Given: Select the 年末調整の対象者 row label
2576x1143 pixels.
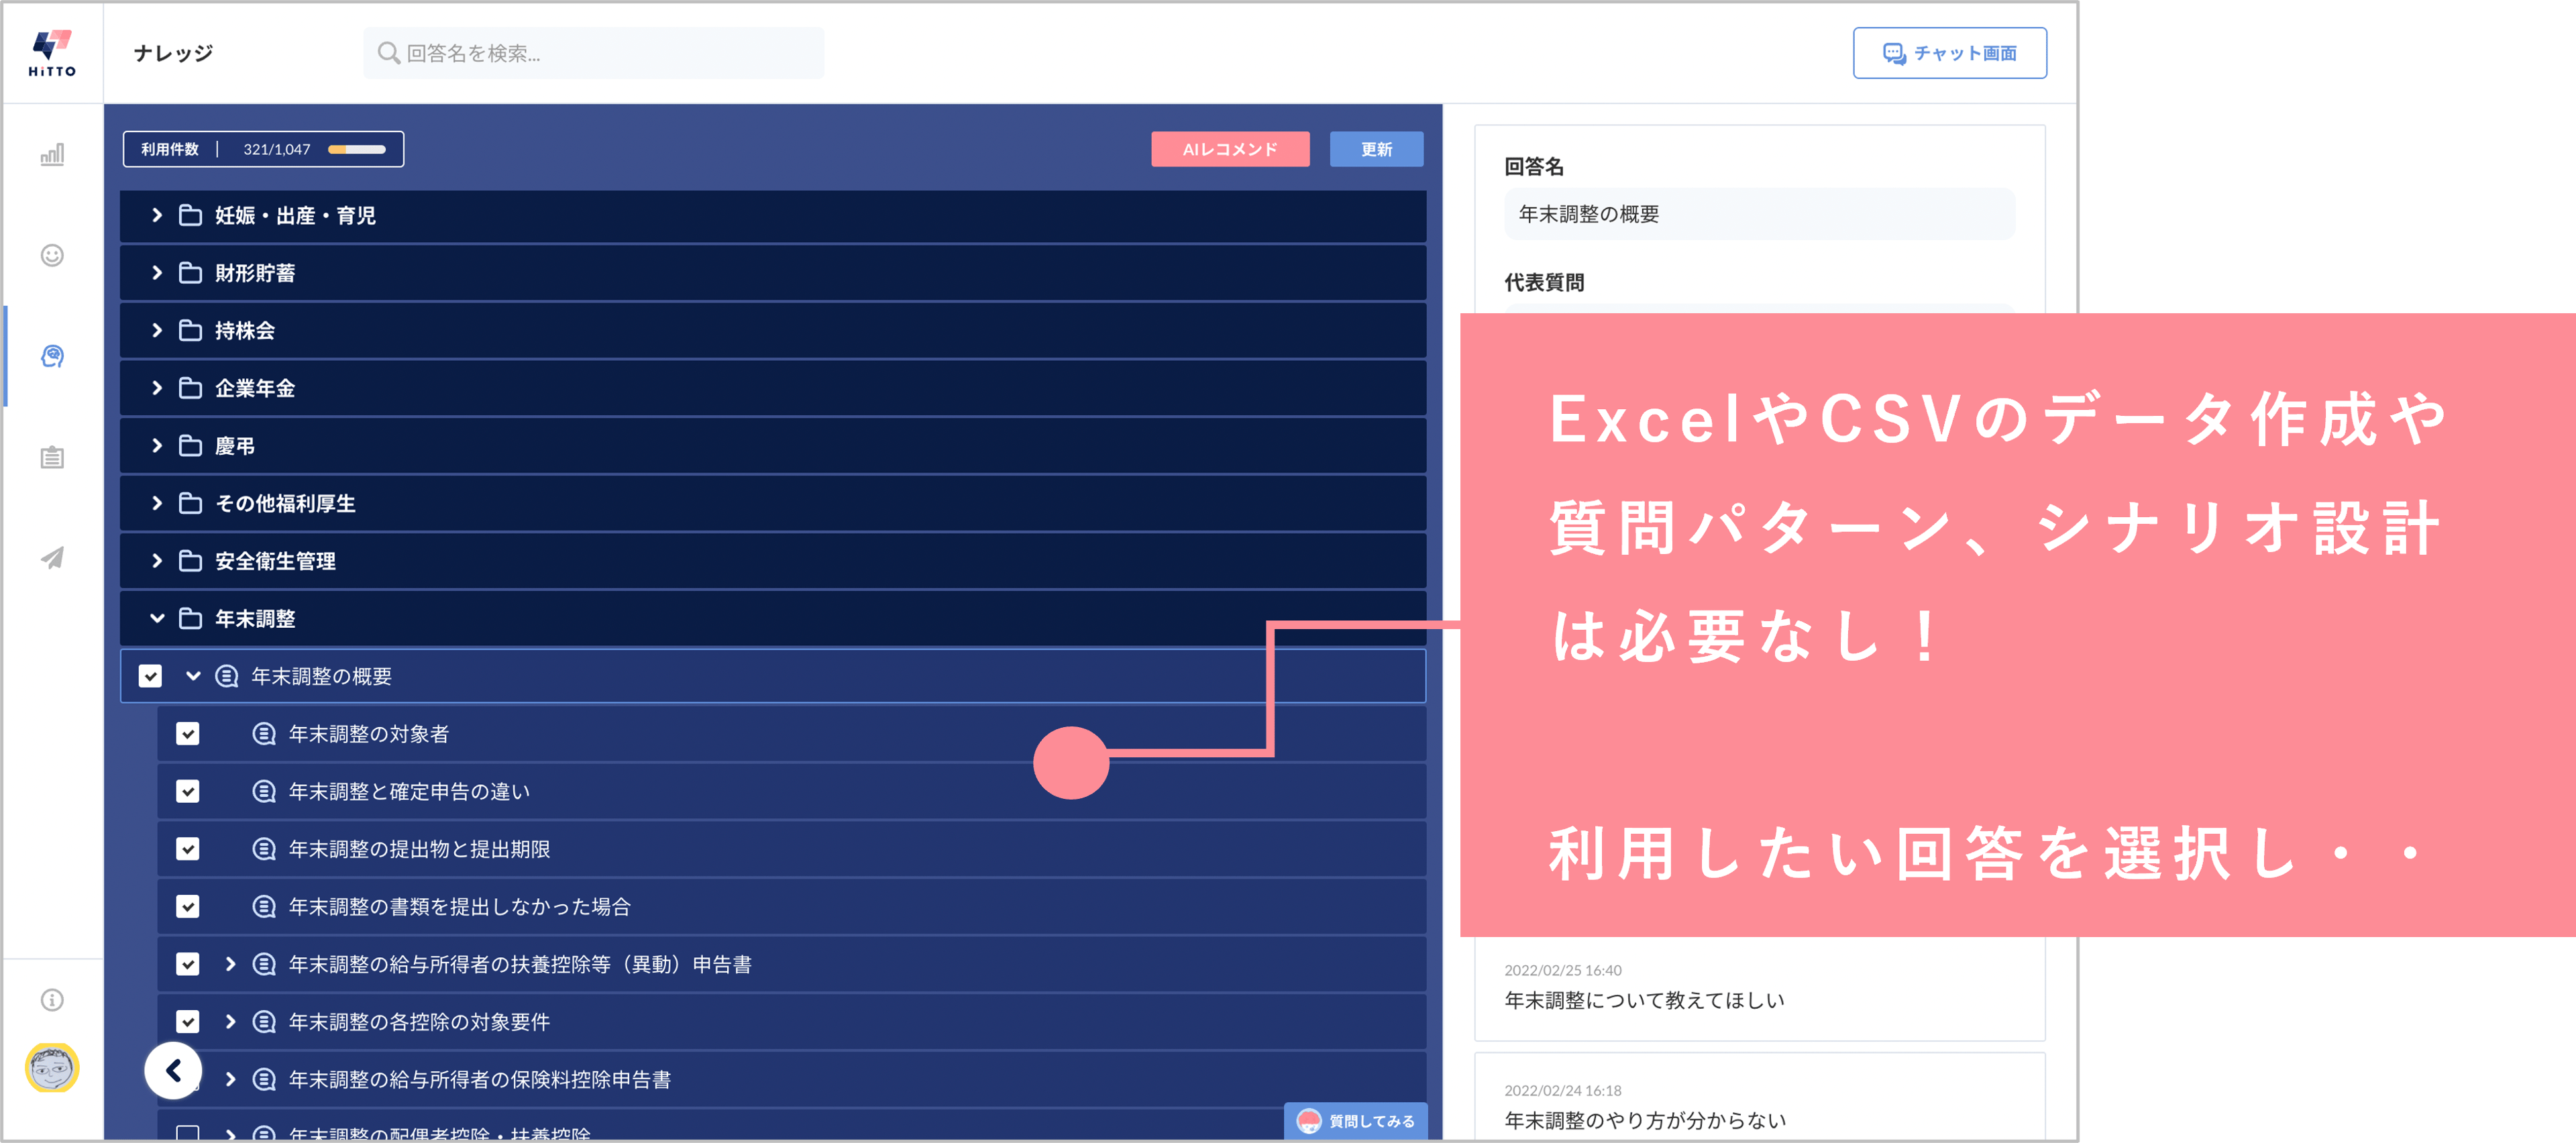Looking at the screenshot, I should (x=369, y=734).
